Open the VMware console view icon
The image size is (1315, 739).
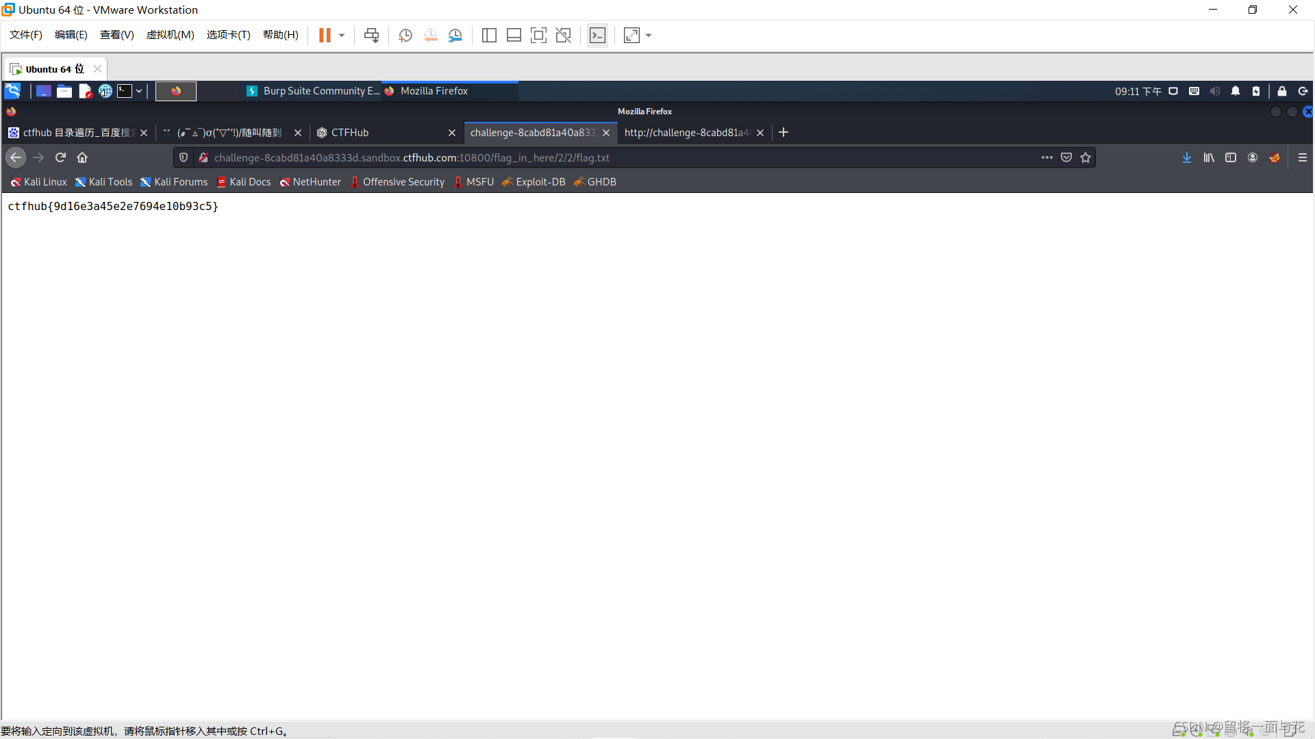pos(597,36)
